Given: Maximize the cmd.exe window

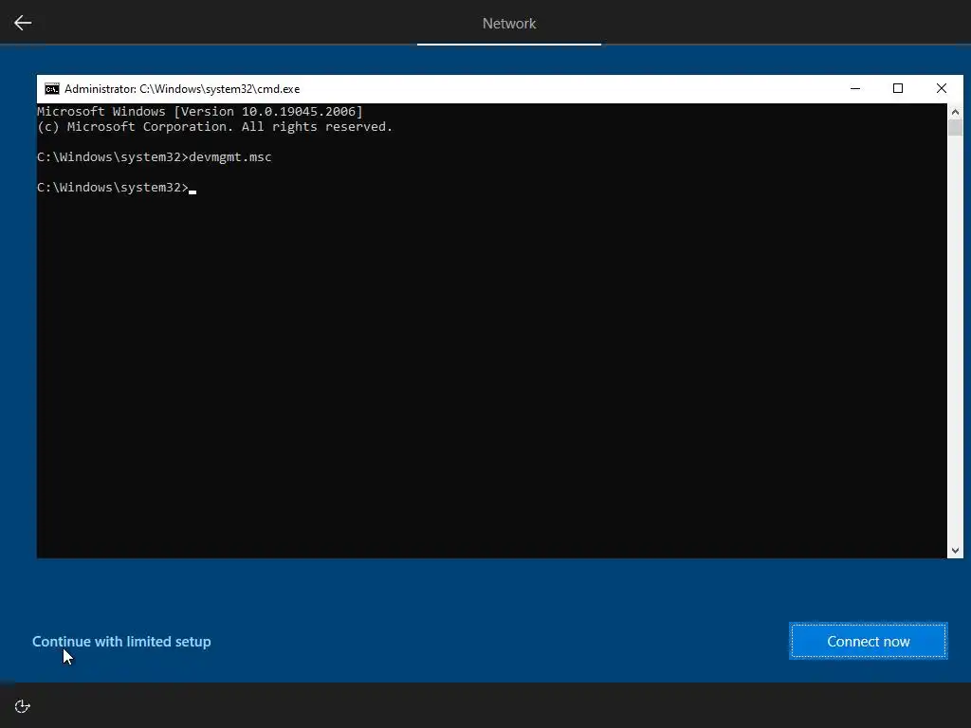Looking at the screenshot, I should coord(898,88).
